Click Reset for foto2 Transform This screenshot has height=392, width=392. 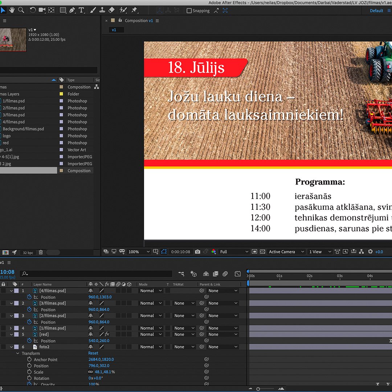coord(93,353)
